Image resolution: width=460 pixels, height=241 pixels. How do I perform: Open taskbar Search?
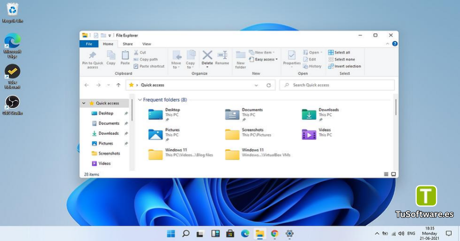186,234
